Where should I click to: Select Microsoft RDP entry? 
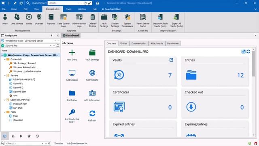click(20, 104)
